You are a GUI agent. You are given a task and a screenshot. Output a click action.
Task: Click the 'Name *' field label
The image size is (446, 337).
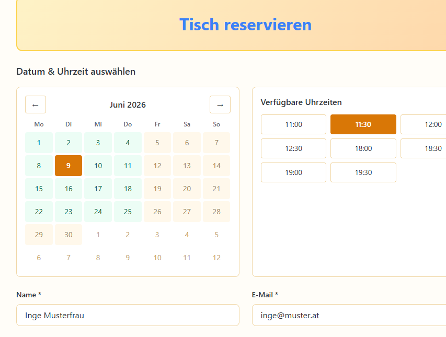(x=29, y=295)
